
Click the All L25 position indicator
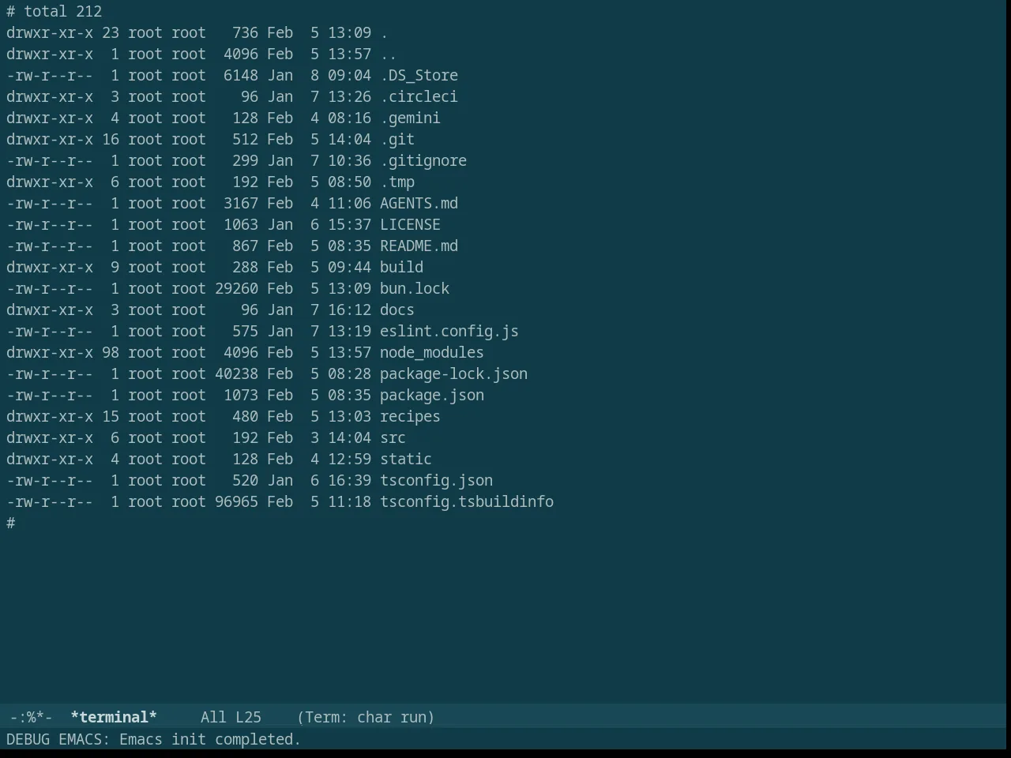231,717
